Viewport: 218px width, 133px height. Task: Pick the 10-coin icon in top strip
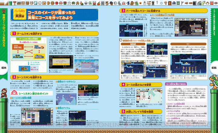(x=52, y=3)
